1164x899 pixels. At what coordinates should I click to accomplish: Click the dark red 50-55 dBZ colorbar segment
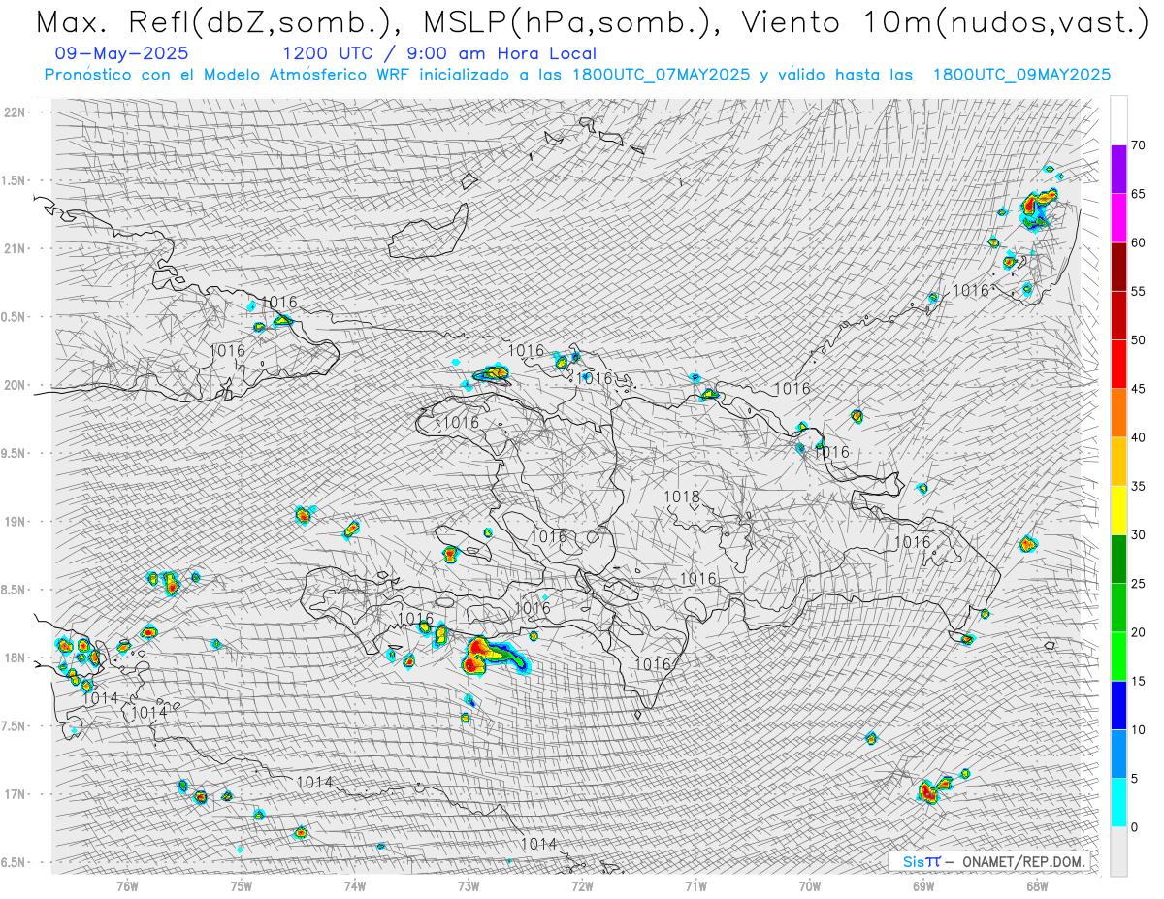click(x=1118, y=315)
